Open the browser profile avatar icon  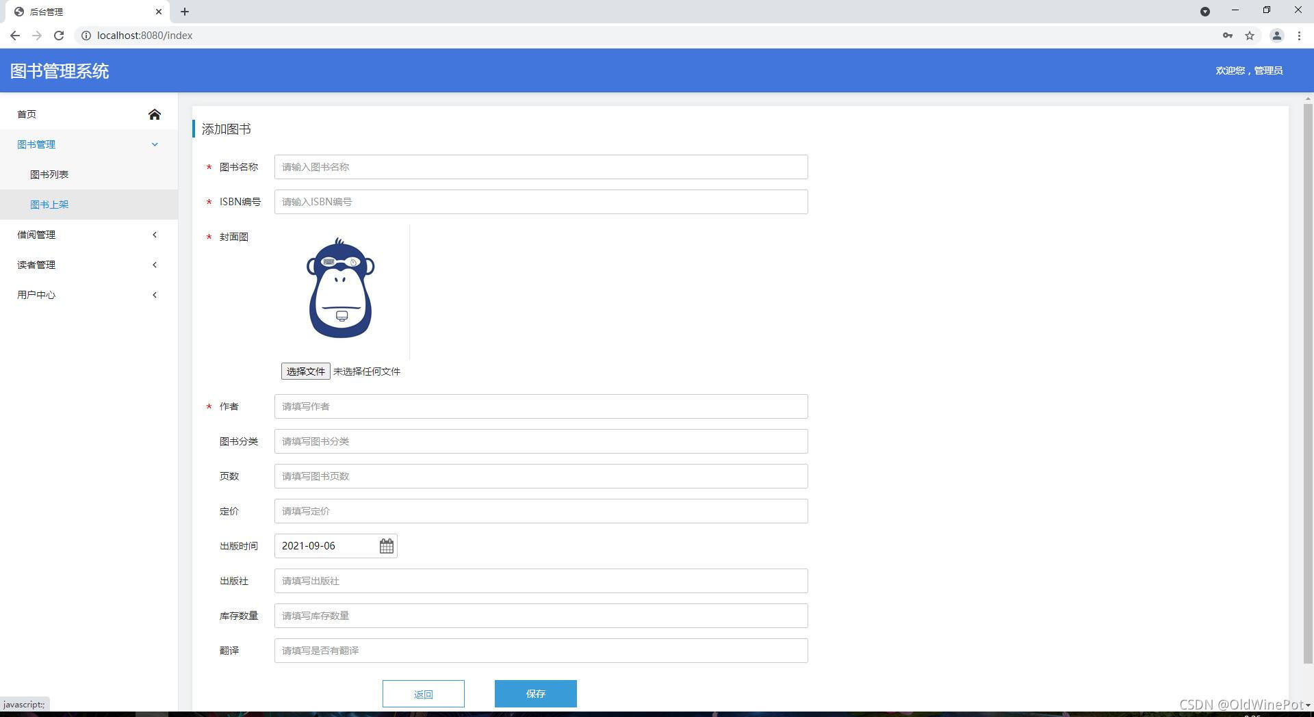click(x=1276, y=36)
